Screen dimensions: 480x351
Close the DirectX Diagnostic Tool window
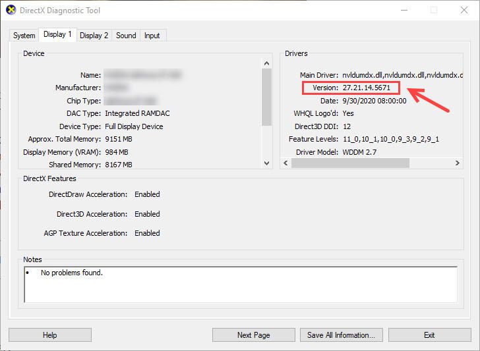click(x=464, y=10)
